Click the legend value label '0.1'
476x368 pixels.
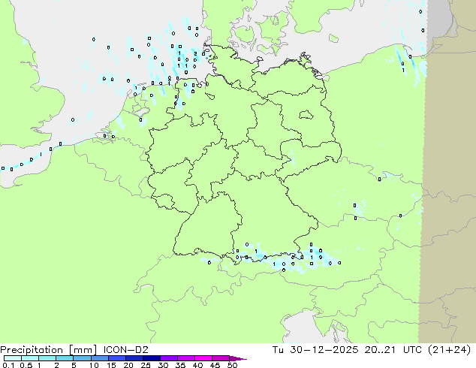pos(8,365)
